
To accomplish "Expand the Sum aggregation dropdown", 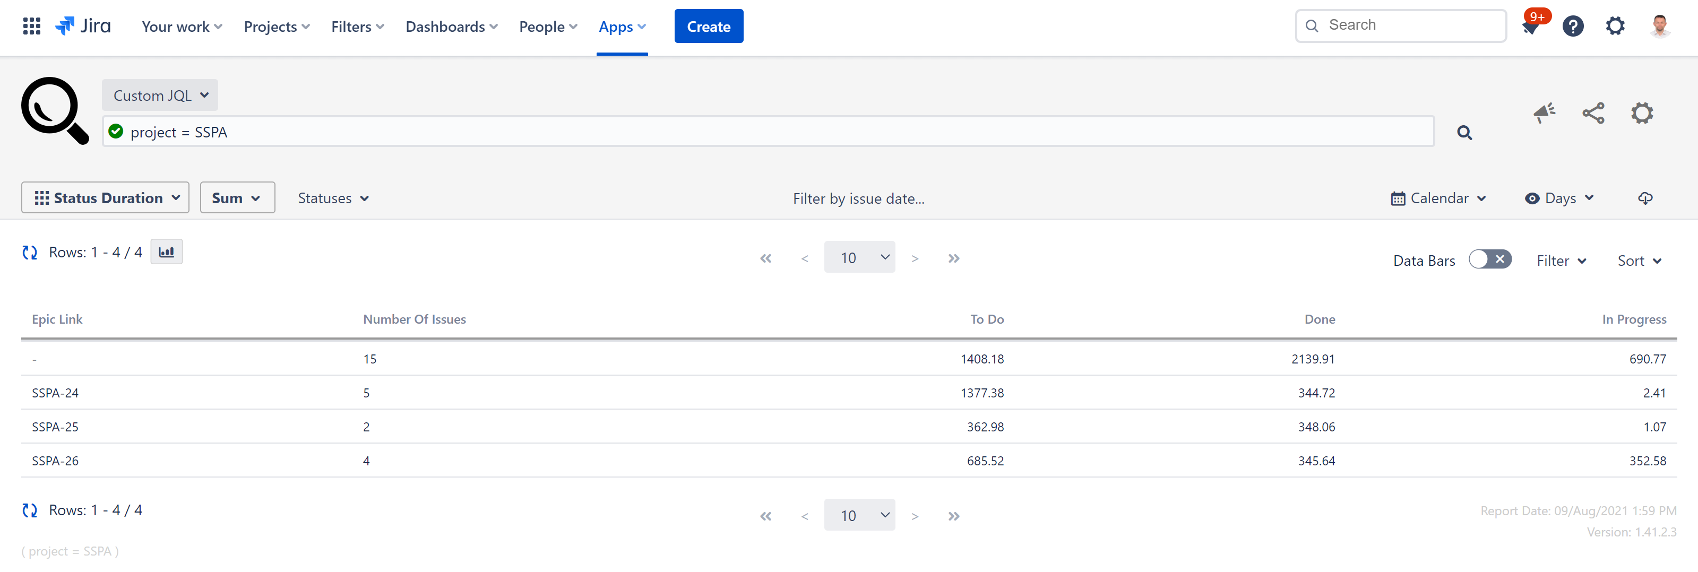I will click(x=237, y=198).
